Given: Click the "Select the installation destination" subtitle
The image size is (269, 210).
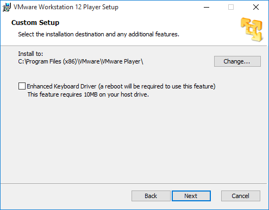Looking at the screenshot, I should tap(98, 34).
